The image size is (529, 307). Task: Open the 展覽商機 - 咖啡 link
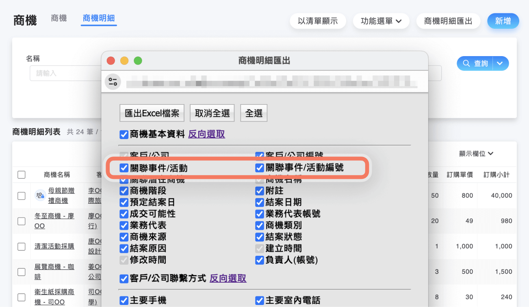click(54, 272)
